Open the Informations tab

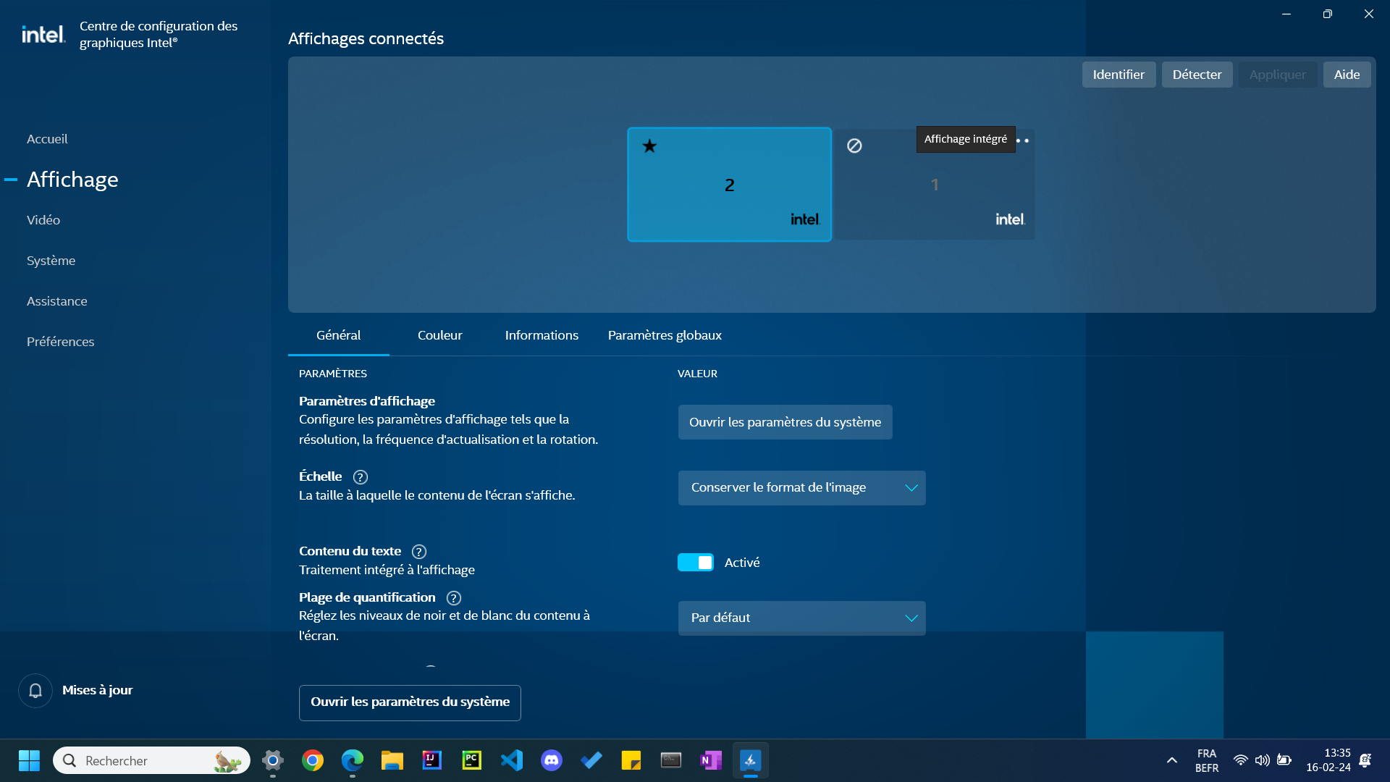tap(542, 336)
